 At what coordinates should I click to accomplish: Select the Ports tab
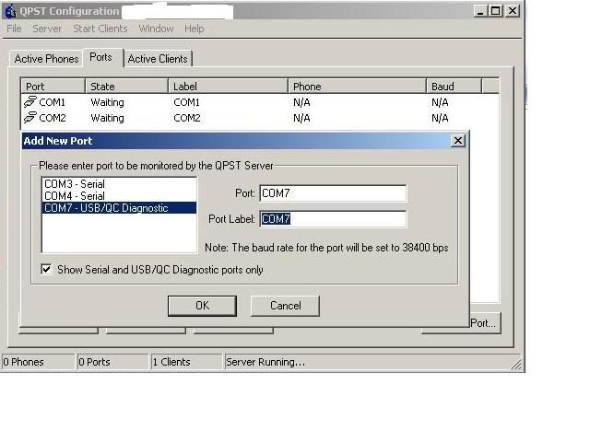[100, 57]
